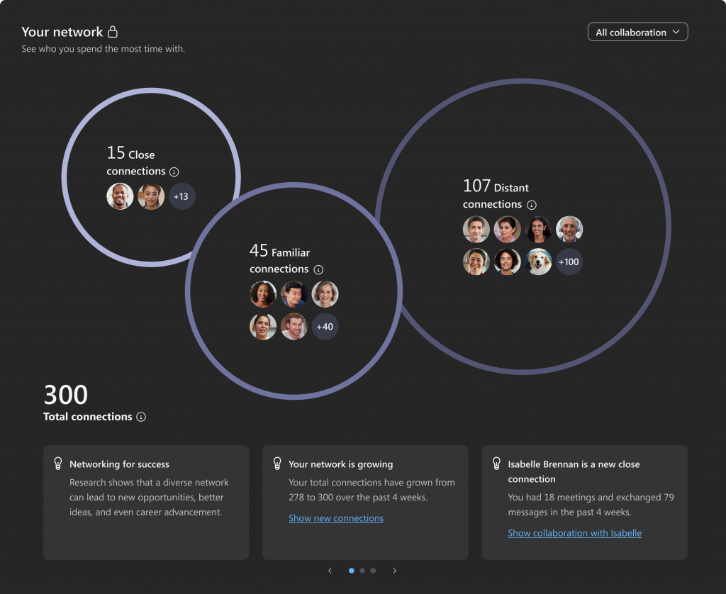Screen dimensions: 726x594
Task: Open Show collaboration with Isabelle link
Action: 574,533
